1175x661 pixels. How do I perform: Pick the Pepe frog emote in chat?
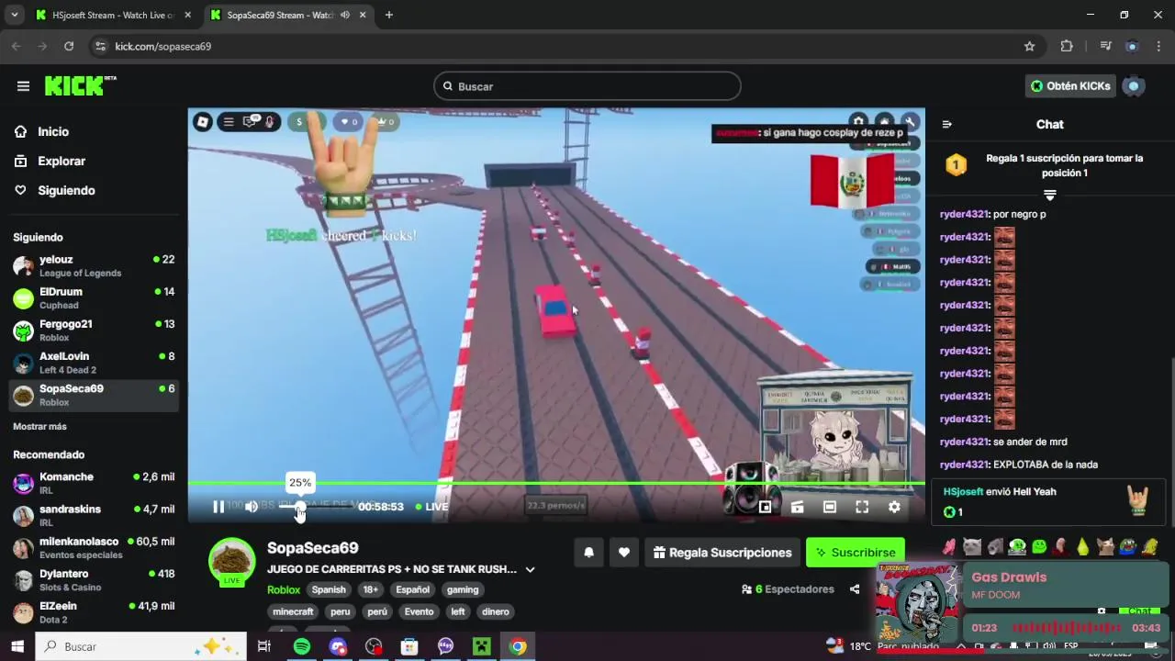tap(1128, 547)
